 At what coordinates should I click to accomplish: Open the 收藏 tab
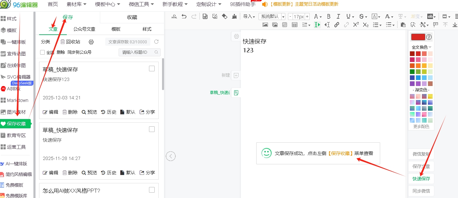click(132, 17)
